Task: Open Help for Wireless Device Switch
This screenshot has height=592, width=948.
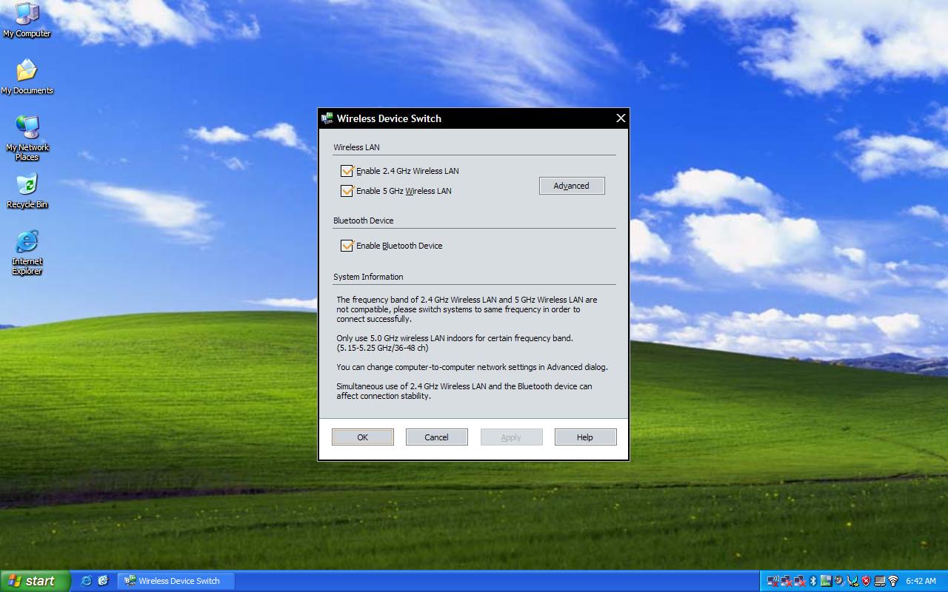Action: click(585, 437)
